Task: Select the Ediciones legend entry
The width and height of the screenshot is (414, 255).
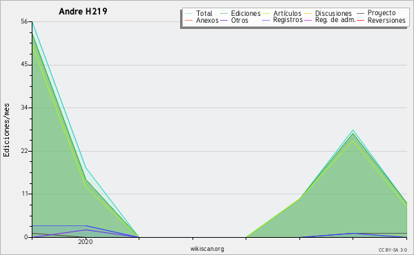Action: click(246, 13)
